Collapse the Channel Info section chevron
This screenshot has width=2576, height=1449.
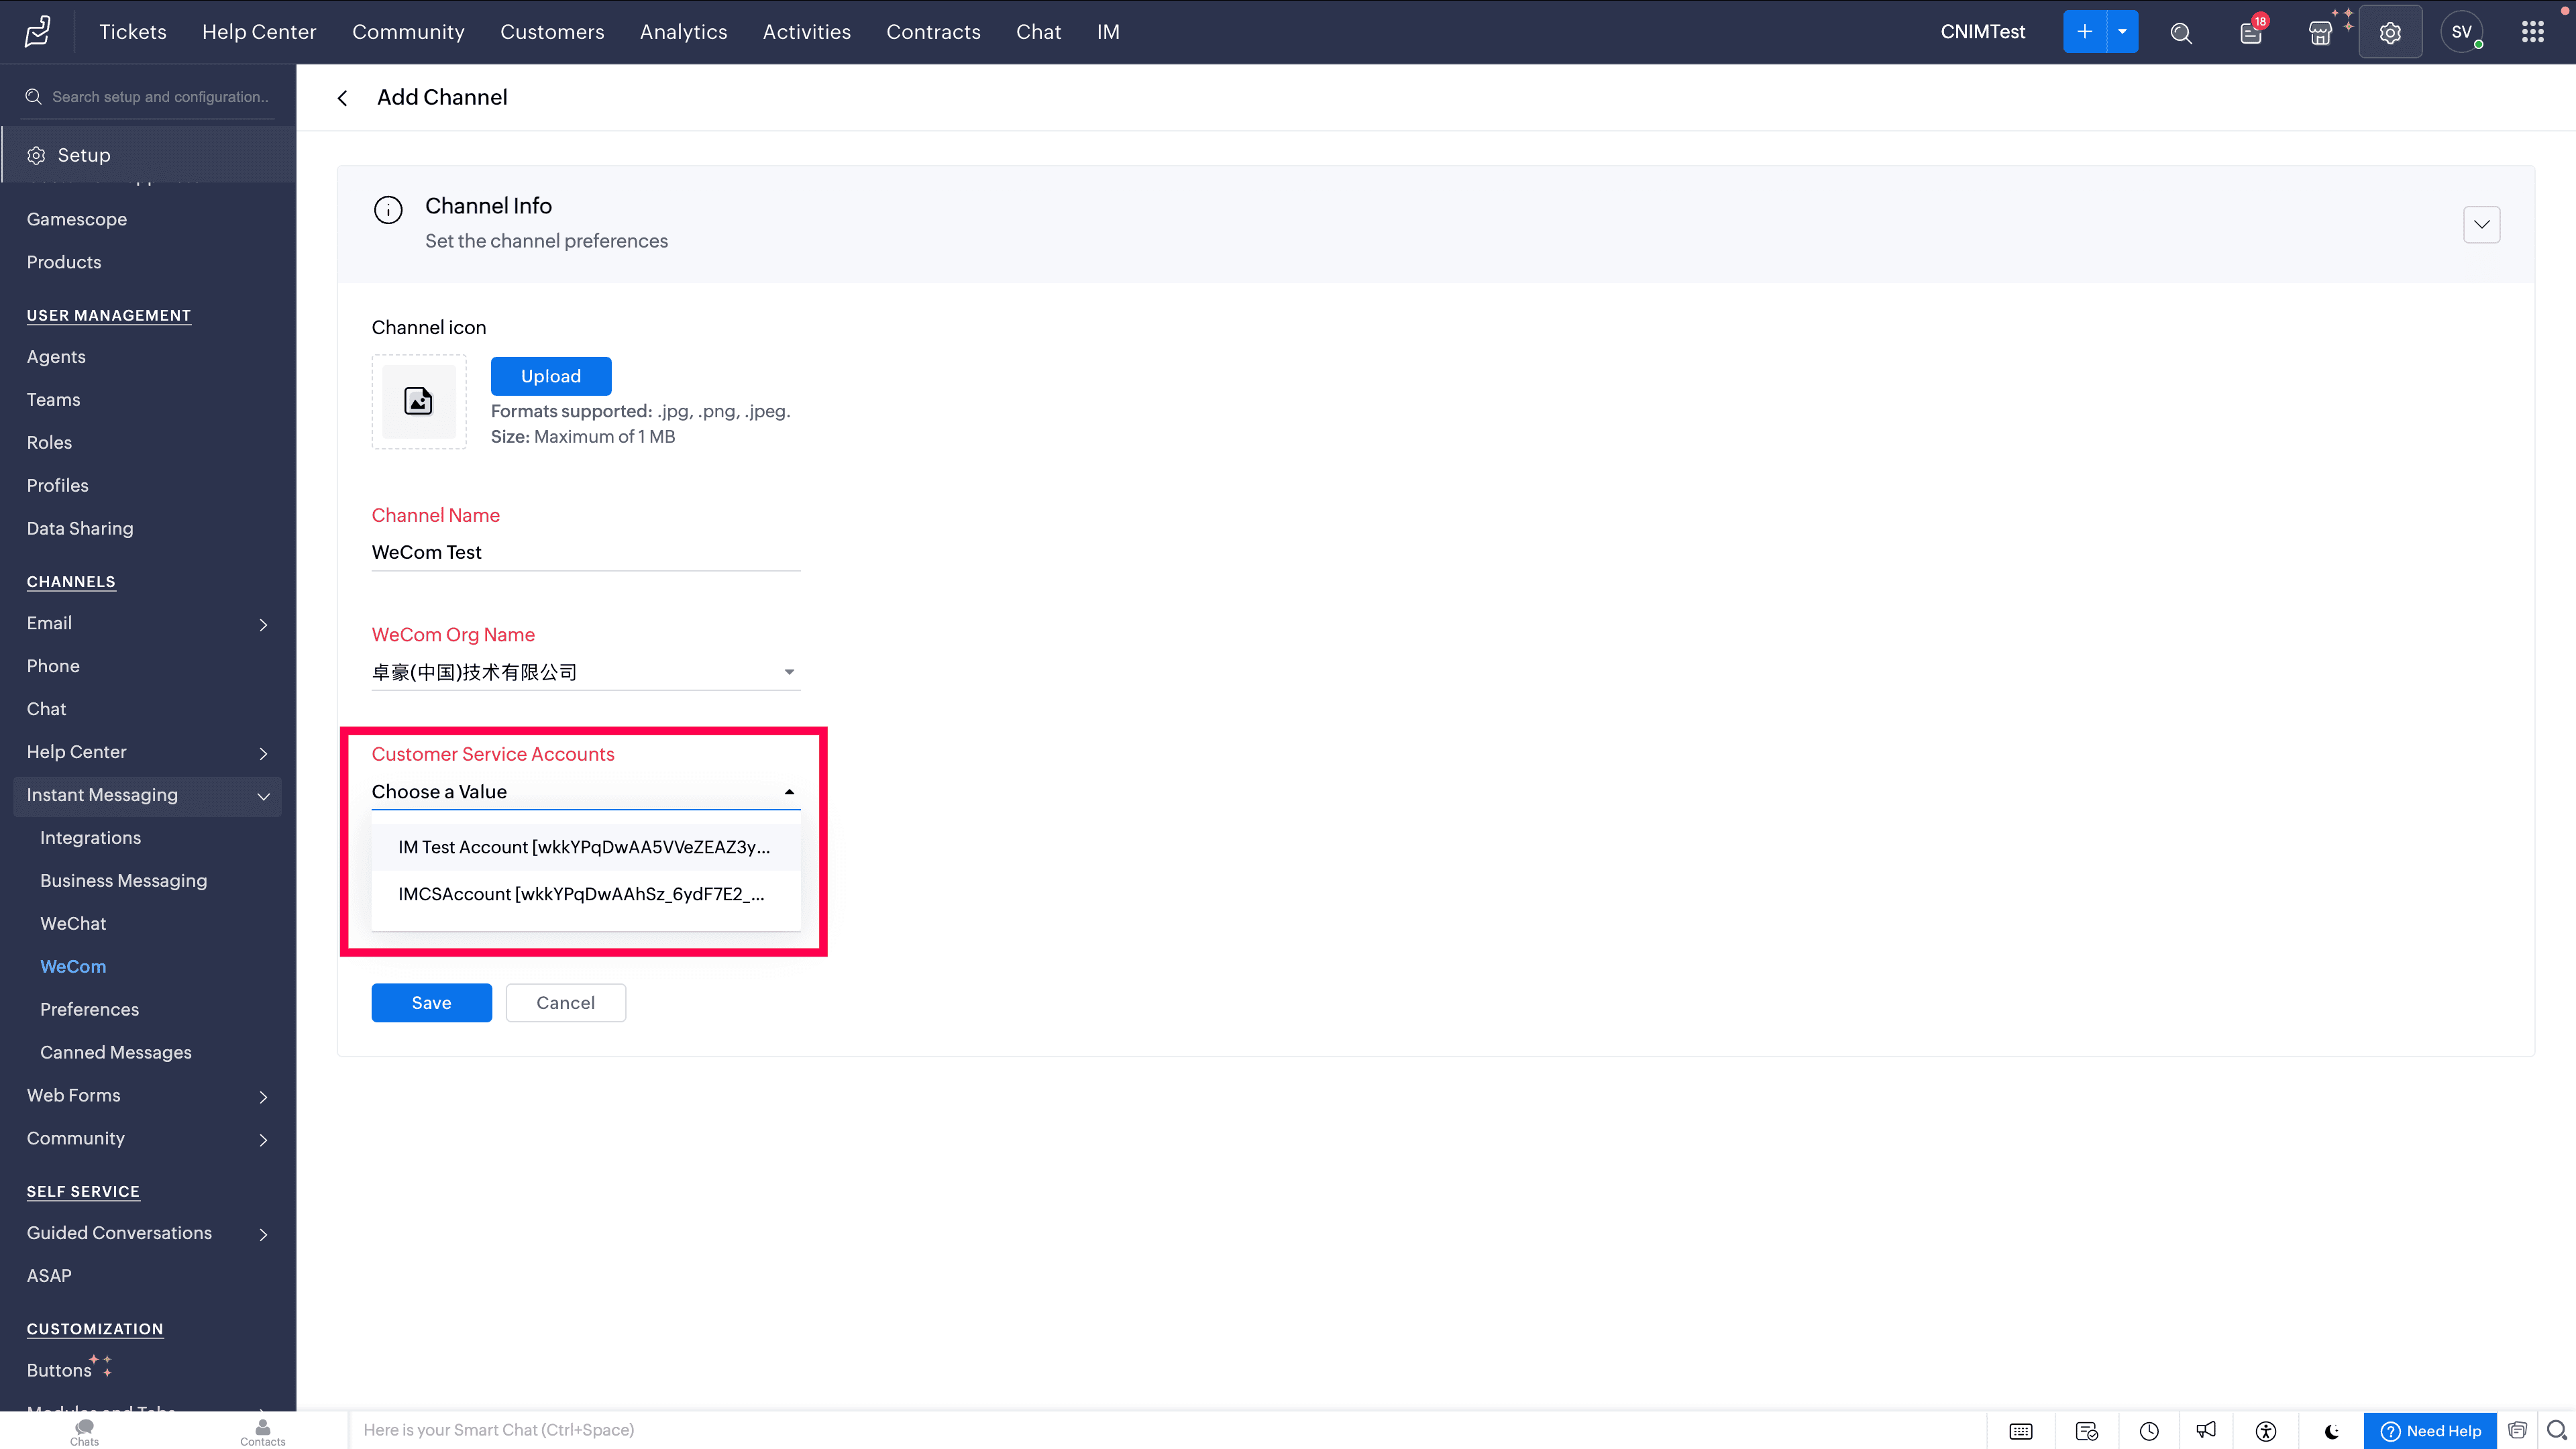2481,224
